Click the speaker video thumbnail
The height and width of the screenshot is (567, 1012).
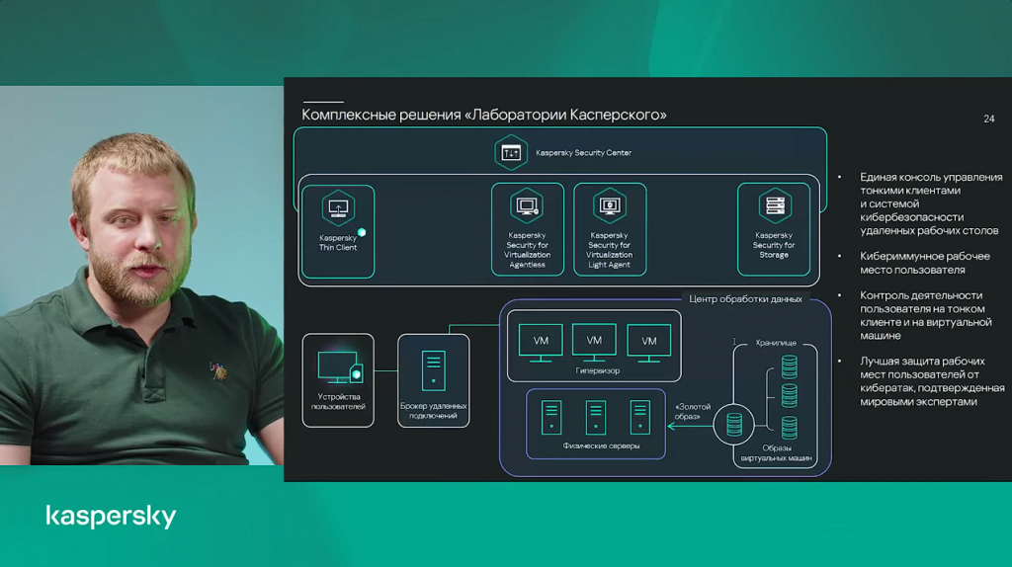point(141,275)
